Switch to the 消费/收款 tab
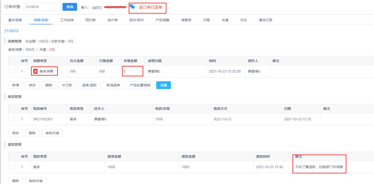This screenshot has height=184, width=374. (x=41, y=20)
